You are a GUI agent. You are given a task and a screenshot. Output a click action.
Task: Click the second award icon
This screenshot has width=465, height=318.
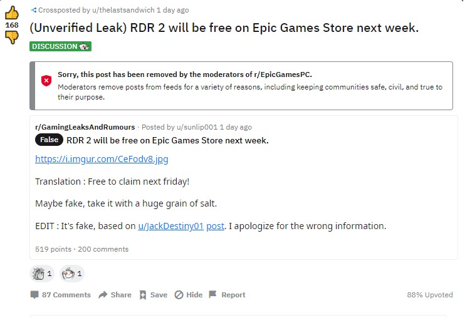pyautogui.click(x=68, y=274)
